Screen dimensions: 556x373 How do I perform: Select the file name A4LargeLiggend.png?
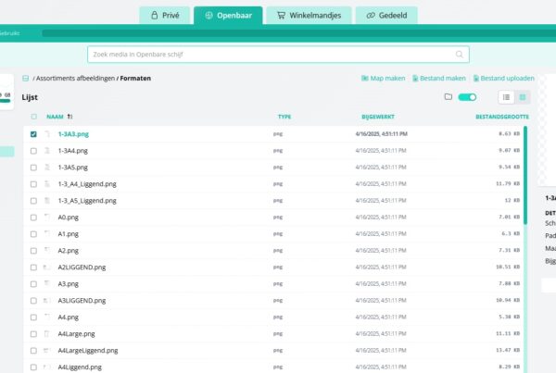click(88, 351)
